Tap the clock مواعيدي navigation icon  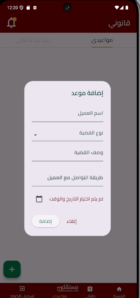(x=59, y=289)
